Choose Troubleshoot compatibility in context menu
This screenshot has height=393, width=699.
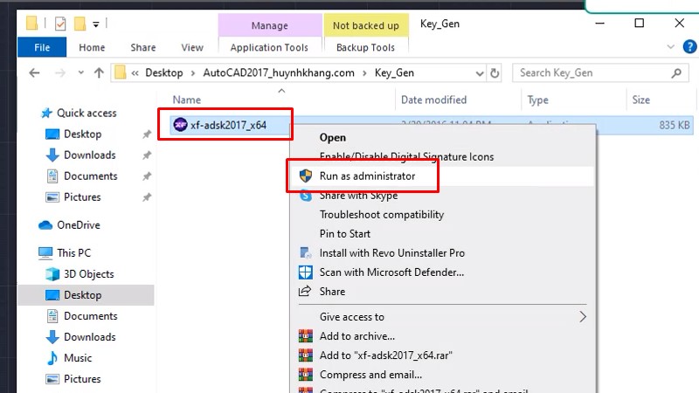pos(381,215)
